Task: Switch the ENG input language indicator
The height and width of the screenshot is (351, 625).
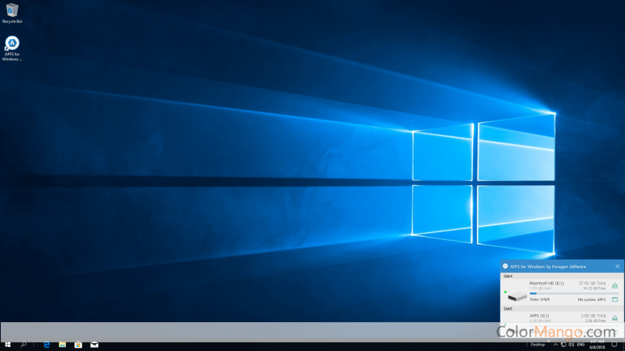Action: [x=581, y=344]
